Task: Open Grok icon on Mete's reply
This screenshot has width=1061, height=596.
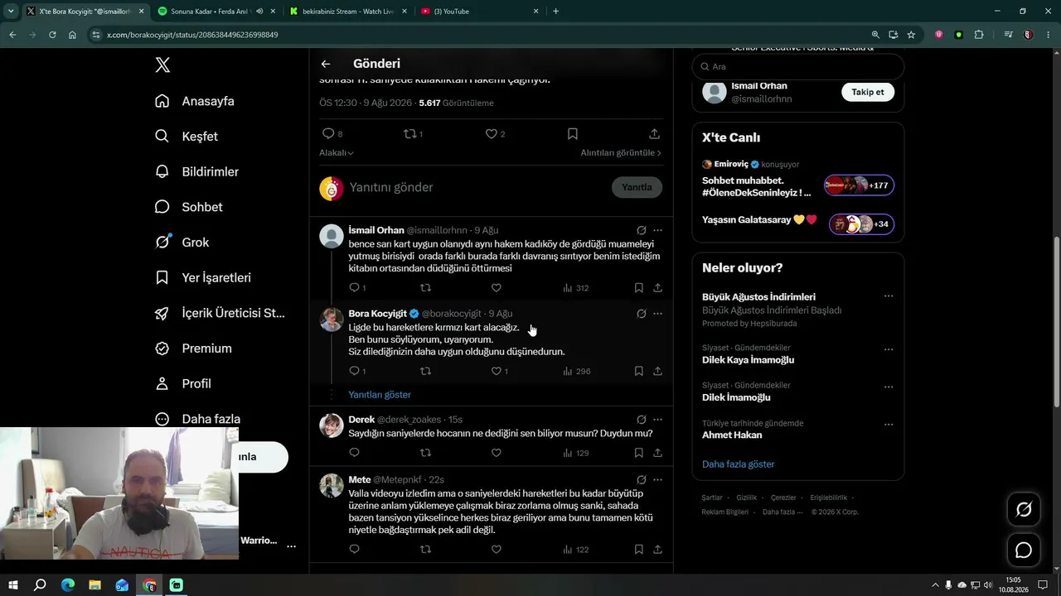Action: (641, 479)
